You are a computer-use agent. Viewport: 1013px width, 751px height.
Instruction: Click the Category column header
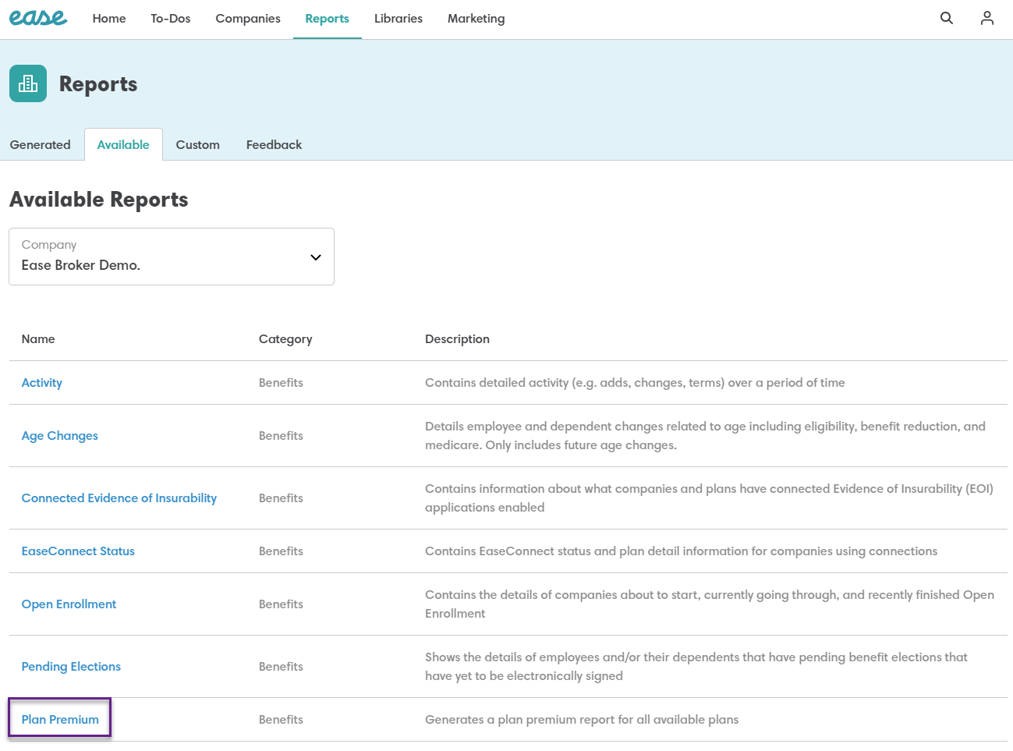click(x=285, y=339)
